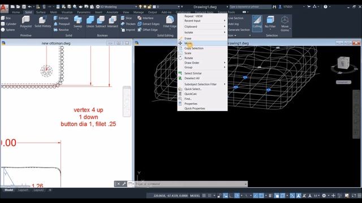The image size is (362, 203).
Task: Choose Scale from the context menu
Action: click(x=202, y=53)
